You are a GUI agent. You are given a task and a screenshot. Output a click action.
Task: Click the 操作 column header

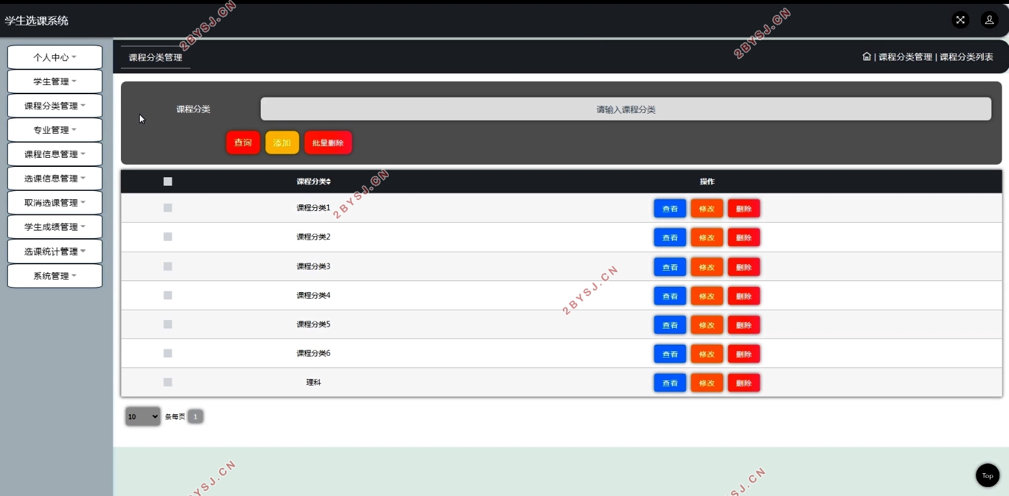(x=707, y=182)
